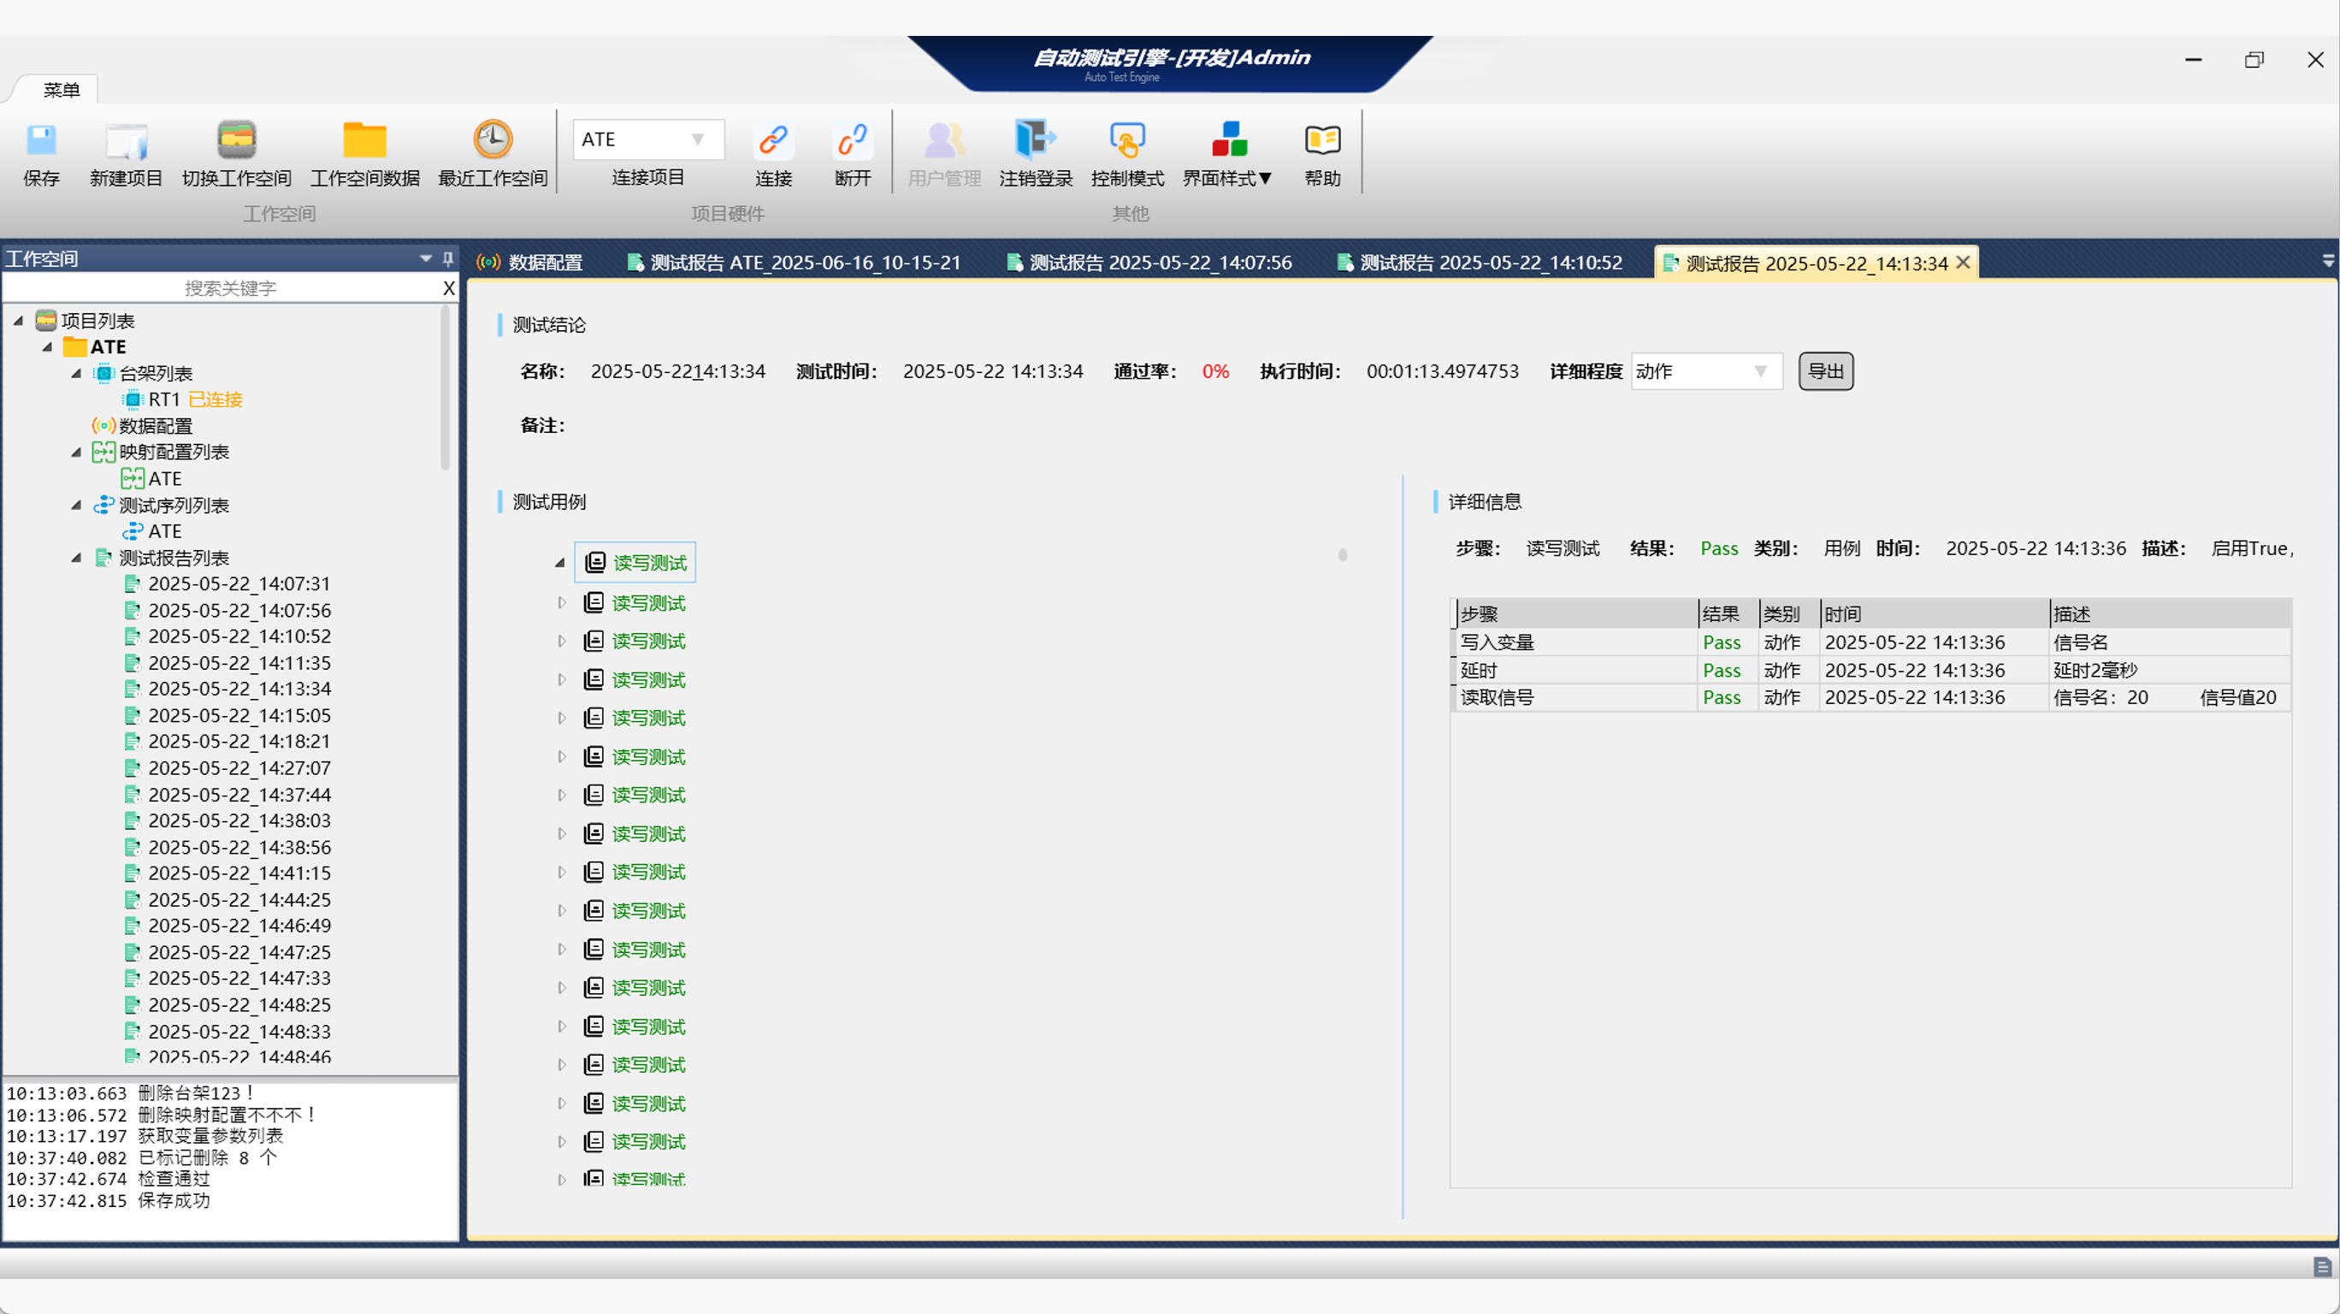Click the Connect (连接) link icon
This screenshot has height=1314, width=2340.
[x=773, y=141]
